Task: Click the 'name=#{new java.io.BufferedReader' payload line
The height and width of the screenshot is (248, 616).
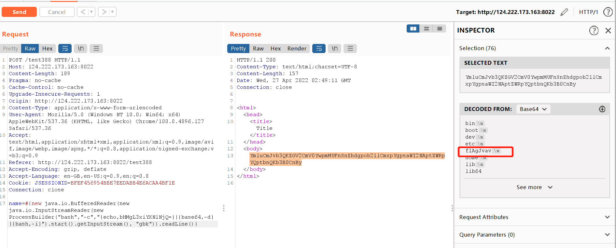Action: pos(69,203)
